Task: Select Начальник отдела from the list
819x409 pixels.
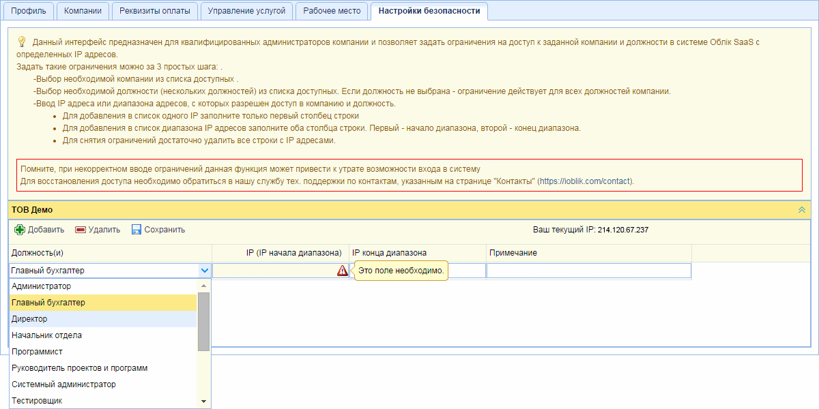Action: point(103,335)
